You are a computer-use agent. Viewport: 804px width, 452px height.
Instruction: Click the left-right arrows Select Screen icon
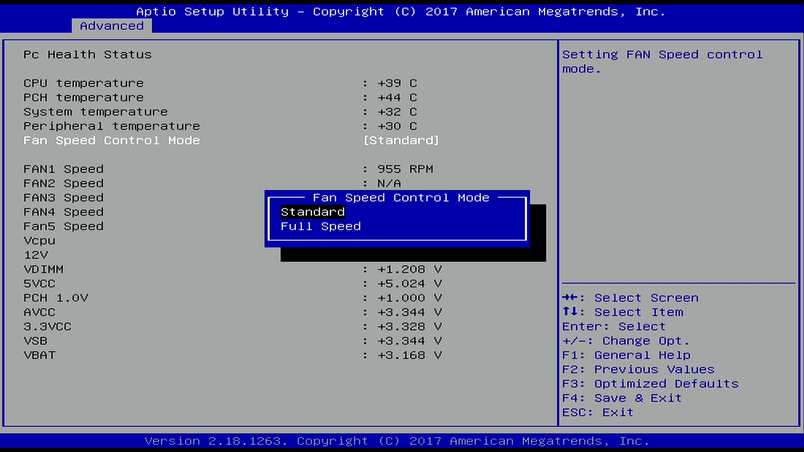point(569,298)
